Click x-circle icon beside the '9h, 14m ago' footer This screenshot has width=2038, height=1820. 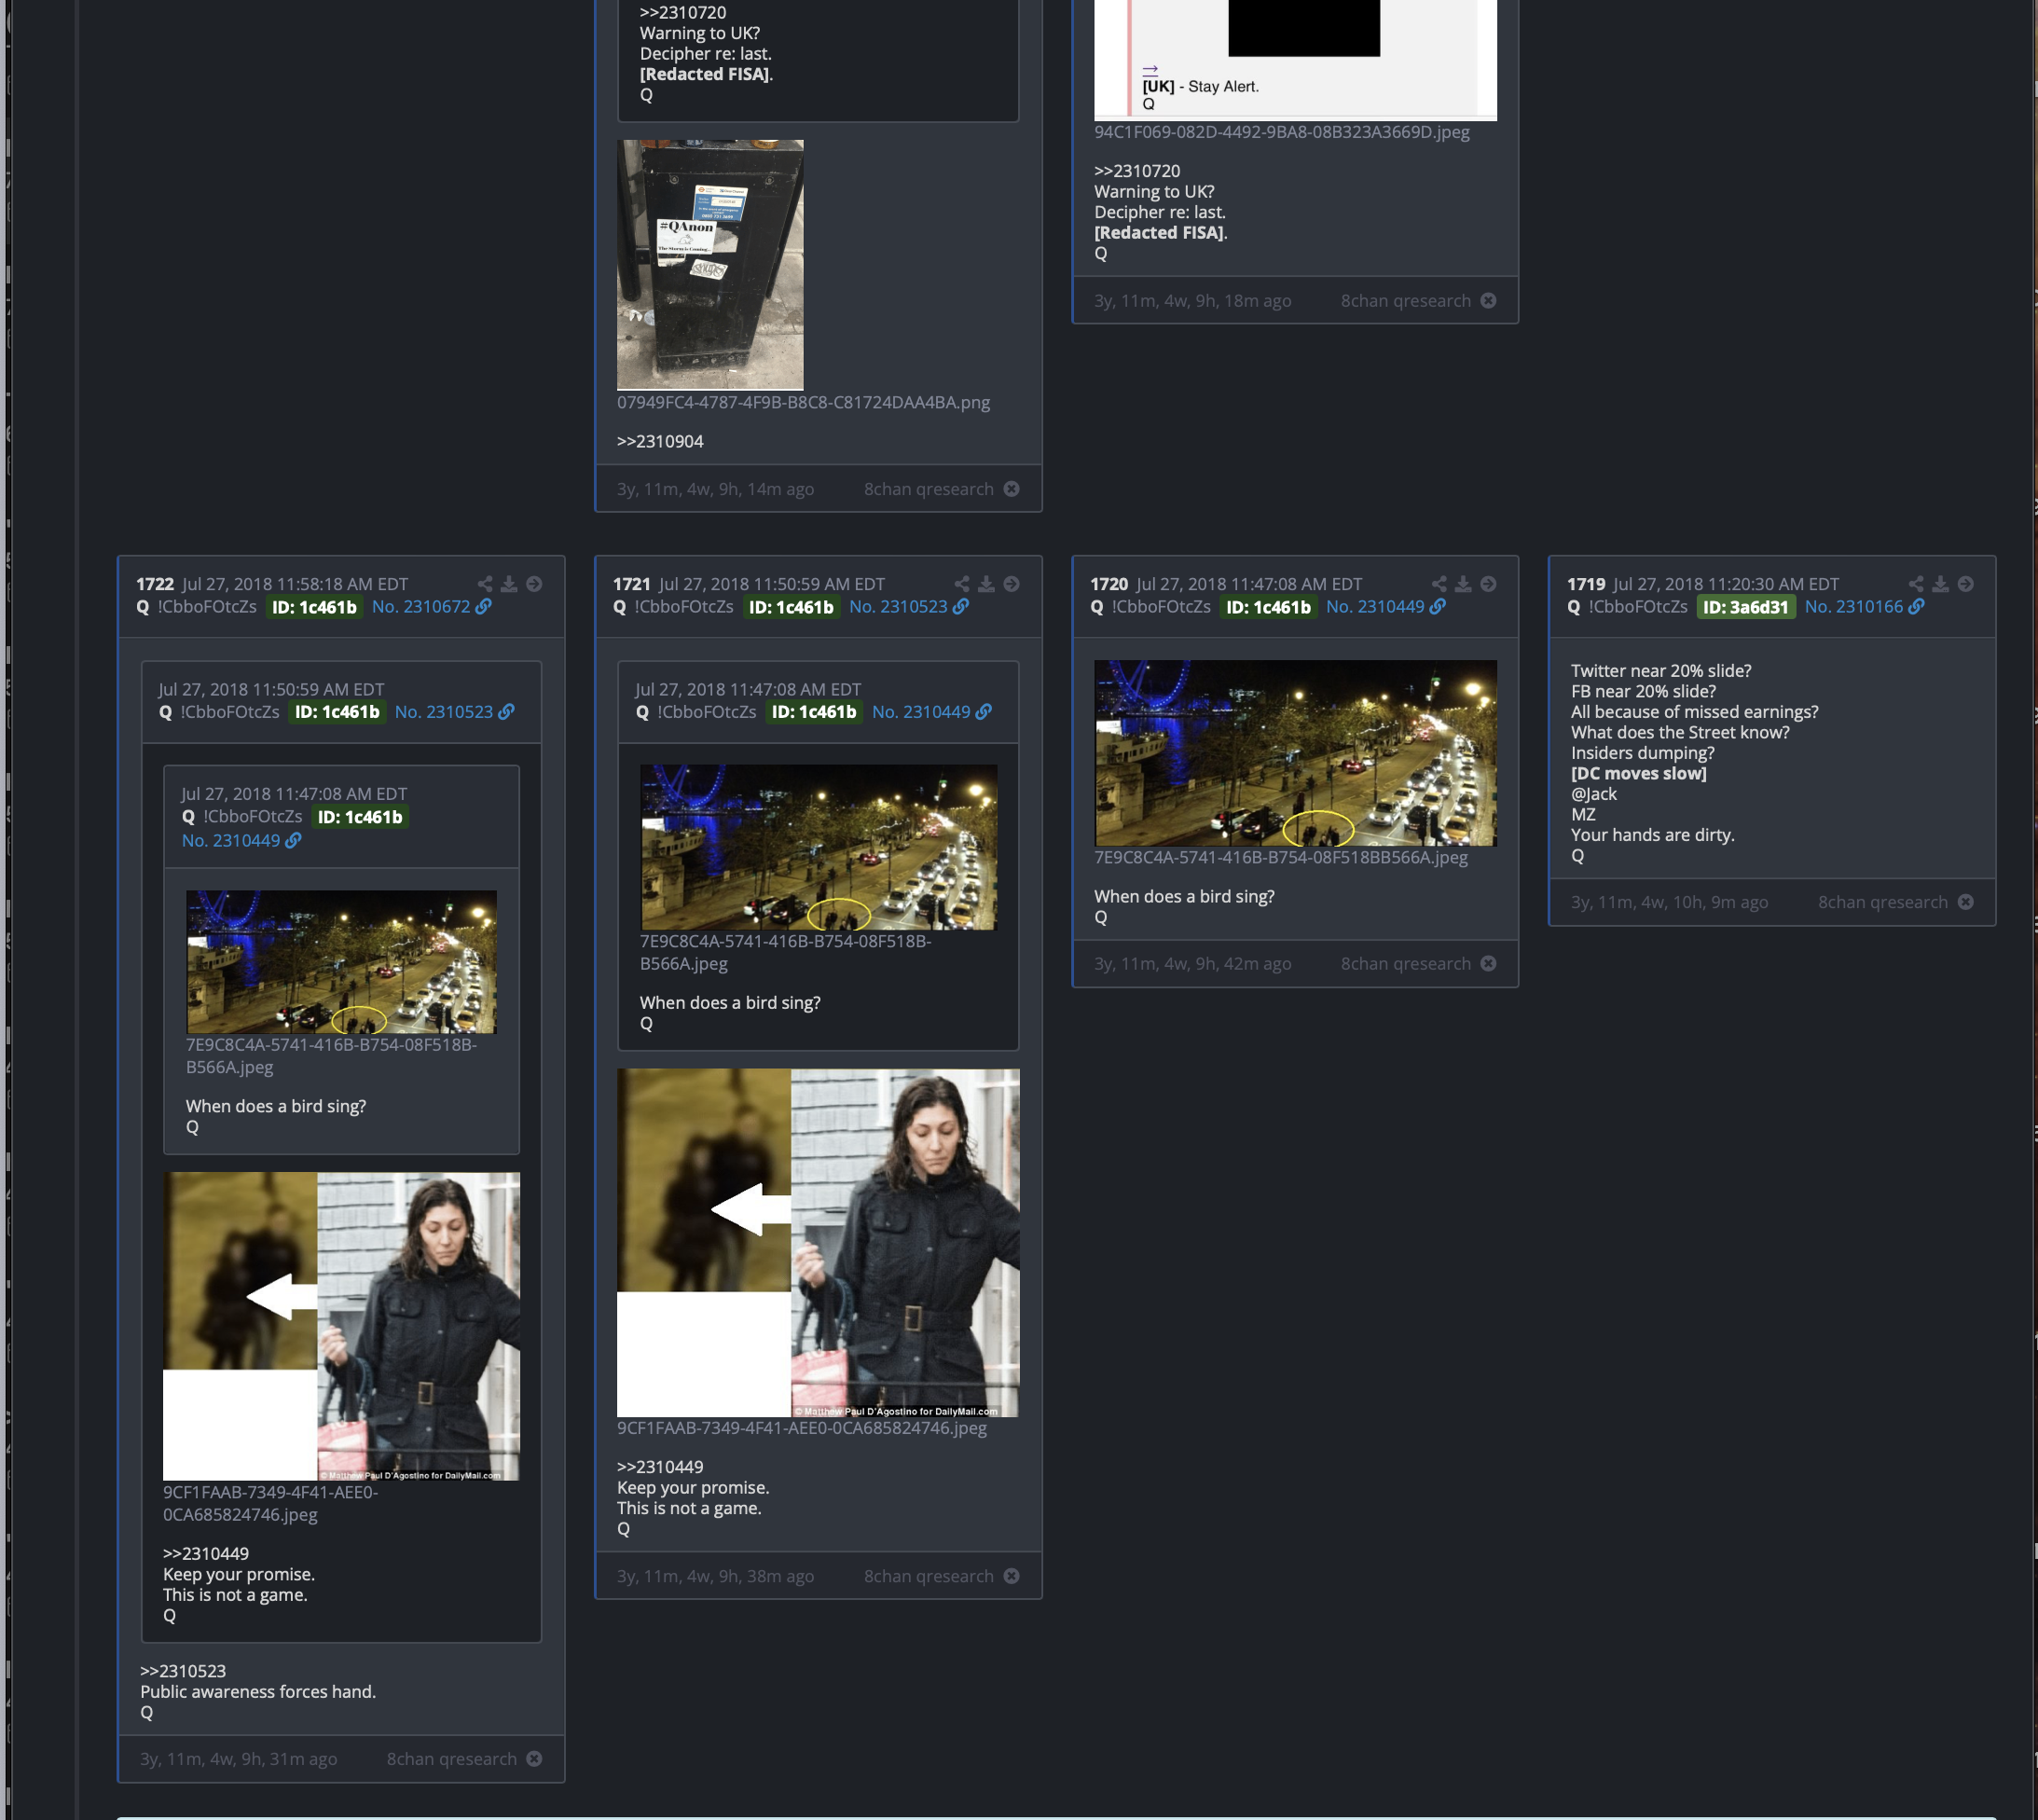point(1011,489)
